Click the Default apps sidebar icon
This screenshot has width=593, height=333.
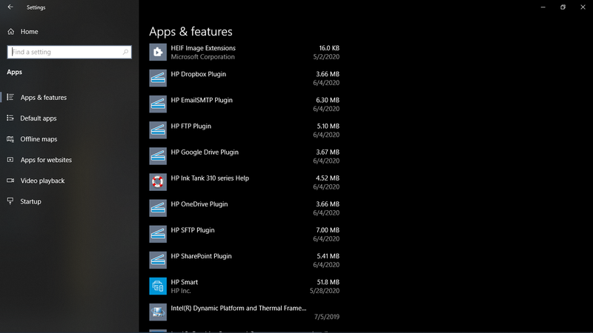[x=10, y=118]
